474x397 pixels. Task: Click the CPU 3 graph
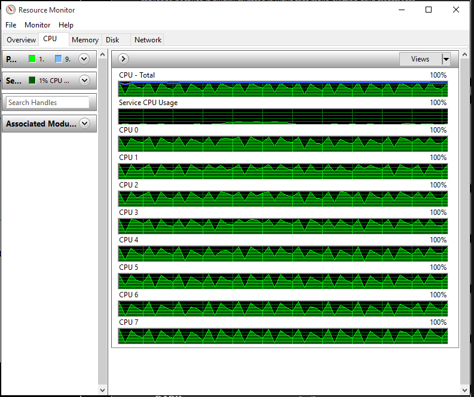point(283,226)
